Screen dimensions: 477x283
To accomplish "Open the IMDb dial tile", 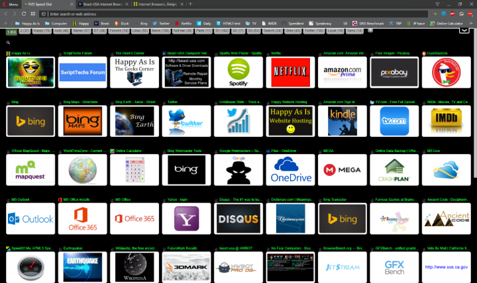I will (447, 121).
